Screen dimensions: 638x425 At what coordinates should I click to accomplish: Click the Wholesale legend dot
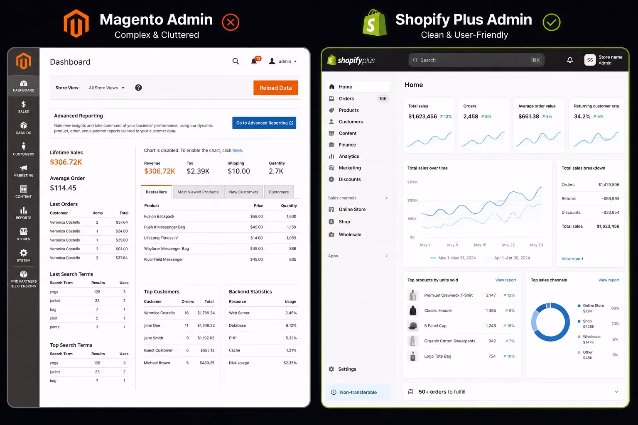(579, 337)
